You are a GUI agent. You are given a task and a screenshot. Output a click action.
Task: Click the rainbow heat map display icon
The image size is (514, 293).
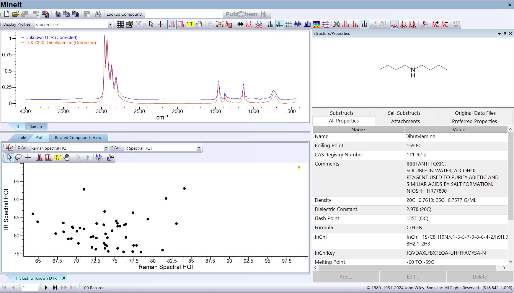pos(316,24)
